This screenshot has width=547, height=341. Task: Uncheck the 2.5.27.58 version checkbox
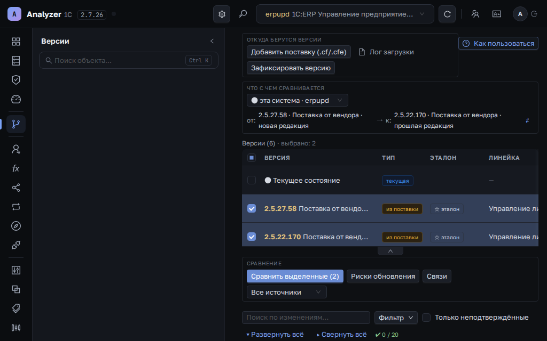[x=252, y=208]
